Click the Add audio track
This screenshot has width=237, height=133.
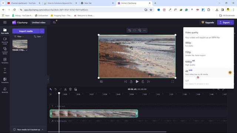pos(138,121)
